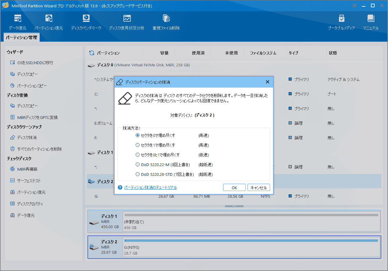Select DoD 5220.28-STD (7回上書き) option
This screenshot has height=271, width=388.
(x=165, y=174)
